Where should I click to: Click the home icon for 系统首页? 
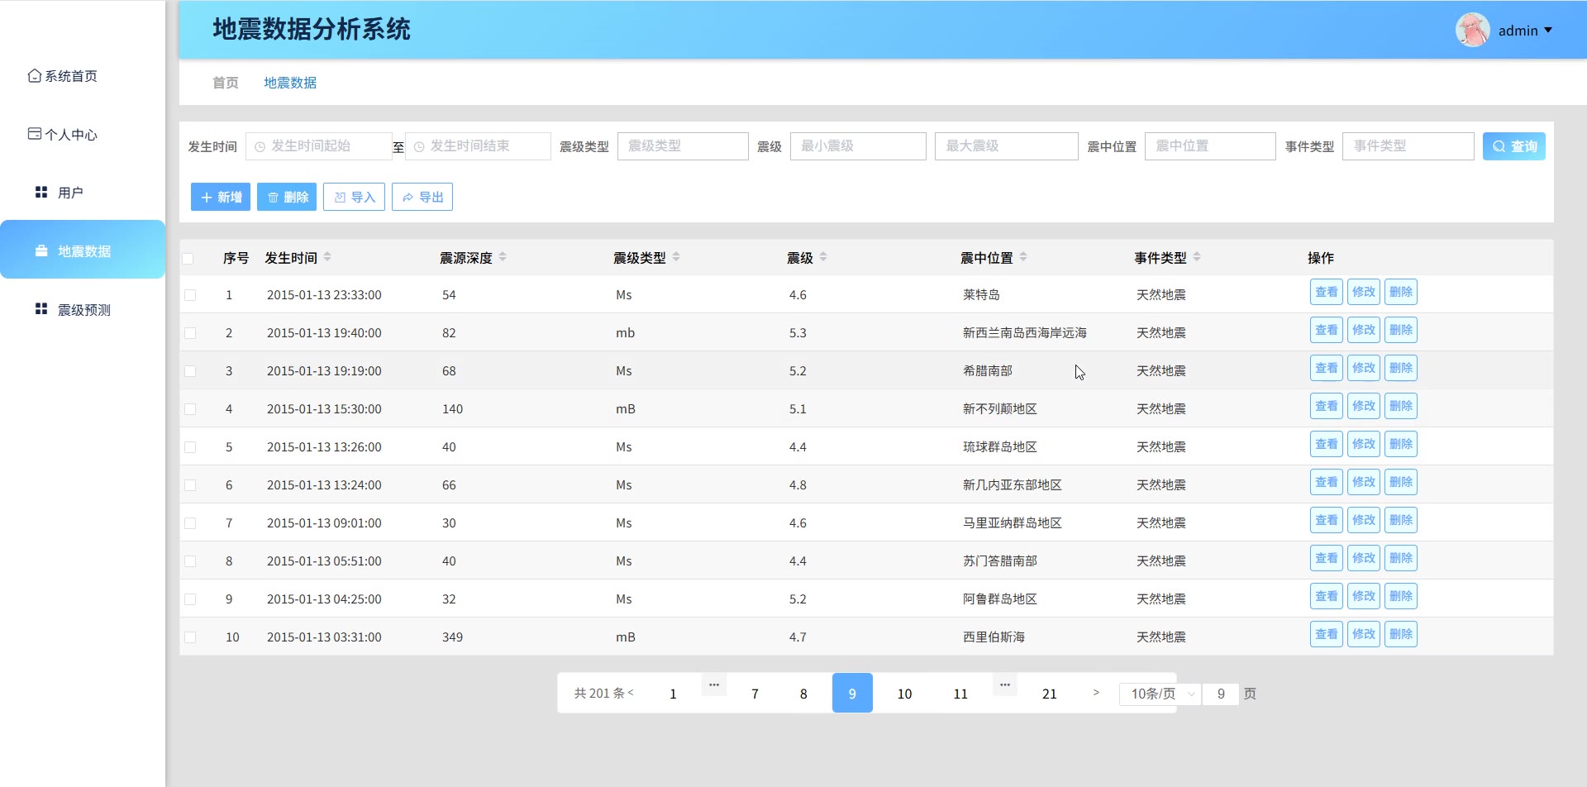tap(34, 76)
